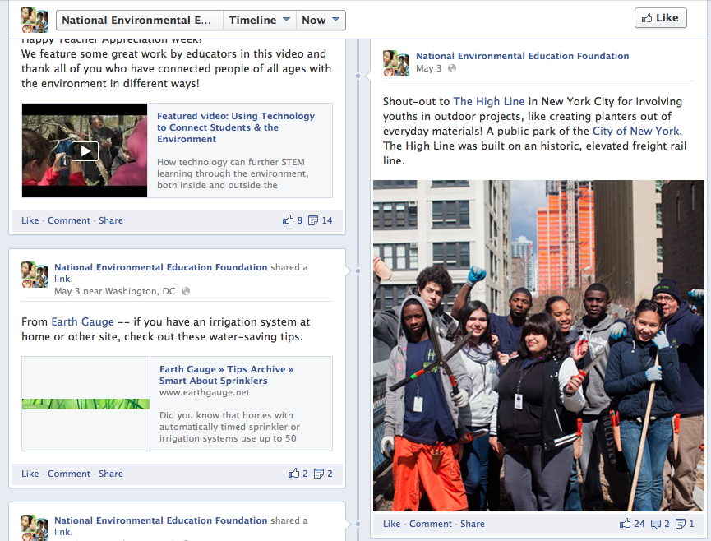Open the Earth Gauge grass banner thumbnail

pyautogui.click(x=85, y=404)
